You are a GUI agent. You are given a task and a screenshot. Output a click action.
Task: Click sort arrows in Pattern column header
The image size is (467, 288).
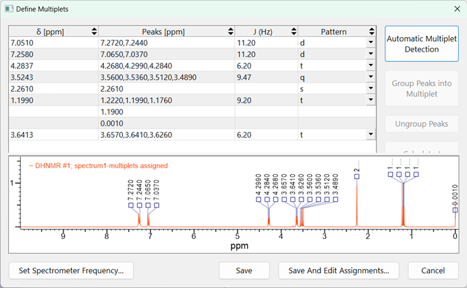coord(370,32)
